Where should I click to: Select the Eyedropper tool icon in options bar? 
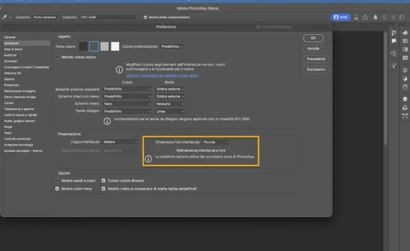click(5, 17)
